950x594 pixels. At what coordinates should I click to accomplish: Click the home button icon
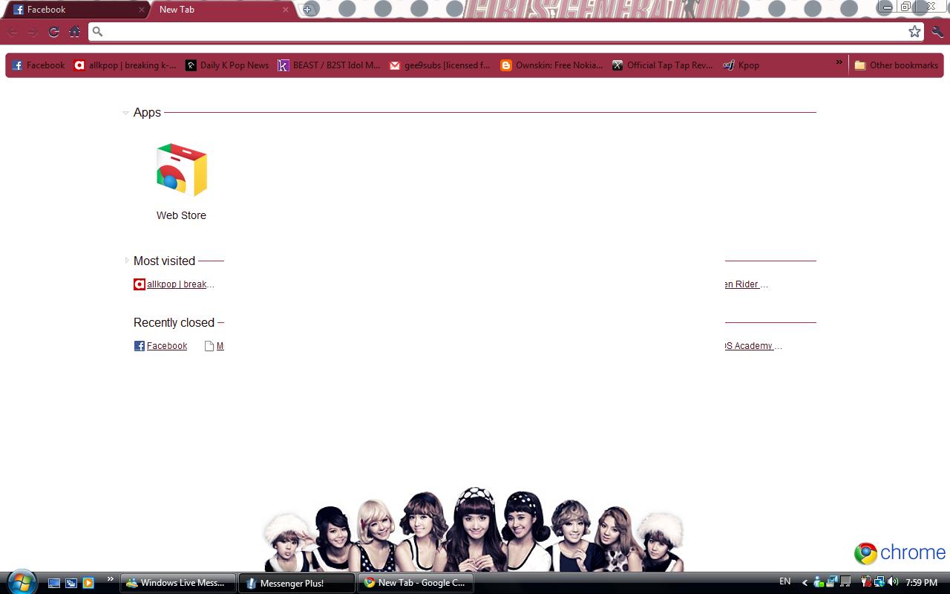[74, 32]
